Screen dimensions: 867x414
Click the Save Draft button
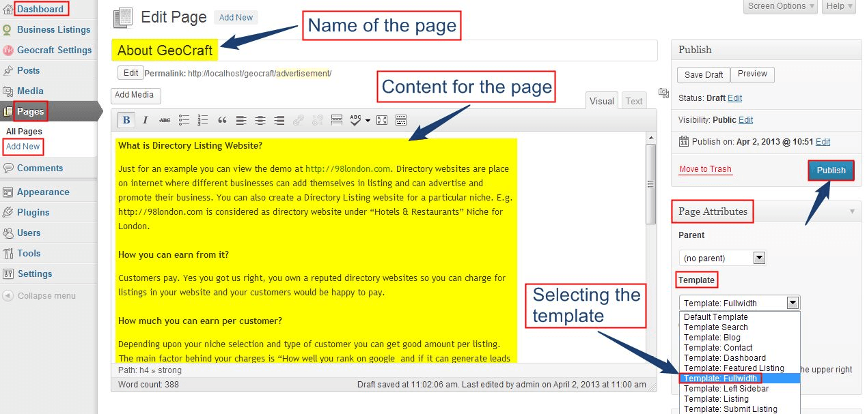pyautogui.click(x=704, y=75)
